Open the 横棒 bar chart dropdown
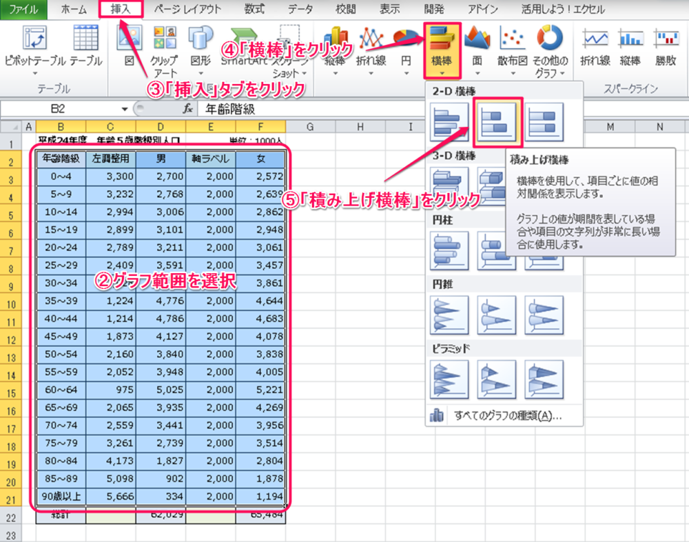 pos(441,47)
